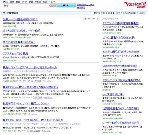
Task: Open sidebar ad 福岡の男性専門・脱毛専門病院
Action: (120, 66)
